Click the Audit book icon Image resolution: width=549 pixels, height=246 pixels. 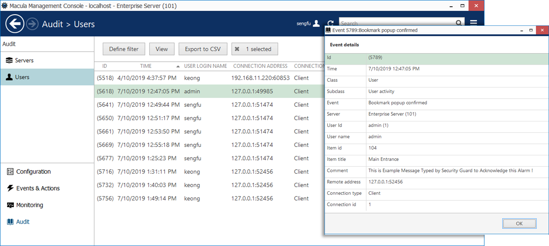point(10,222)
